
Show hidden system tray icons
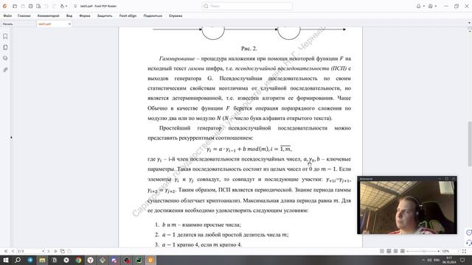click(x=423, y=260)
